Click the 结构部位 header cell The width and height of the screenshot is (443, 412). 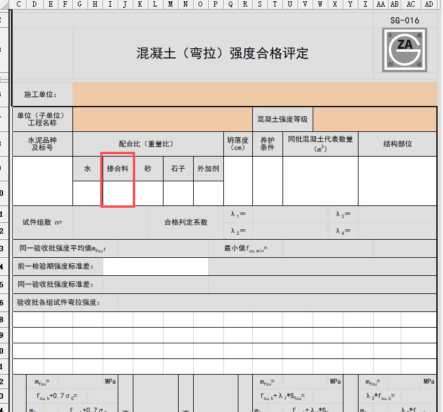tap(398, 144)
